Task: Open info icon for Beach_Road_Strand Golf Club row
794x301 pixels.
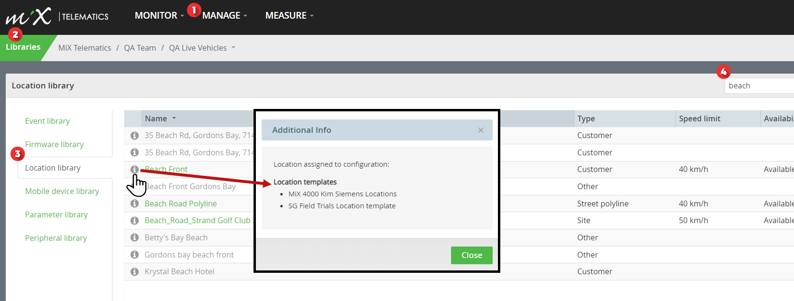Action: point(135,221)
